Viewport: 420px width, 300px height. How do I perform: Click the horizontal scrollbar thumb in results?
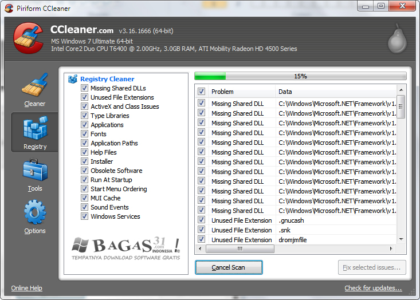[240, 249]
